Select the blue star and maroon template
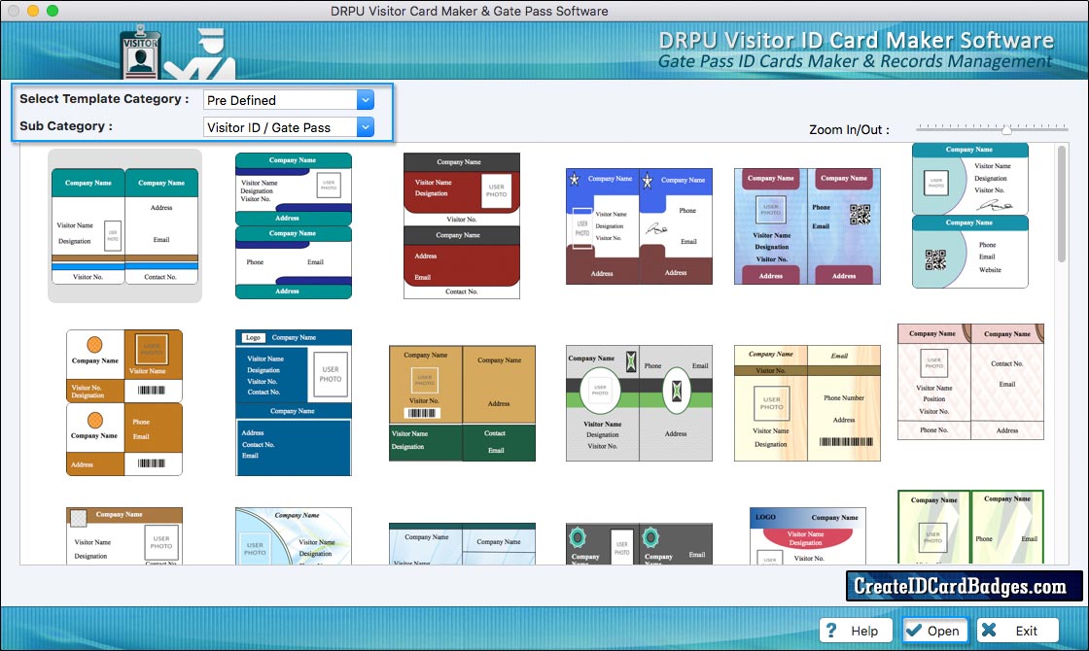The image size is (1089, 651). pos(639,226)
